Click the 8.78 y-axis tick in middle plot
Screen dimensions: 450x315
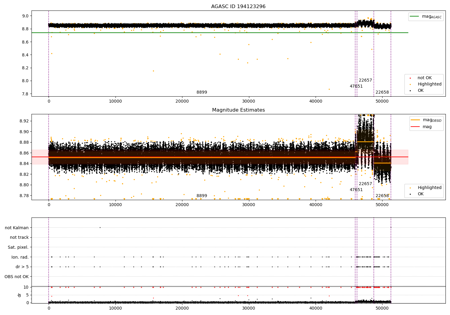(x=24, y=196)
